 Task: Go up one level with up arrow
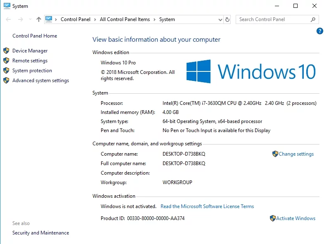point(38,19)
